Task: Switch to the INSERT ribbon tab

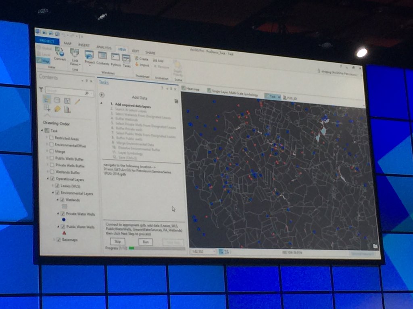Action: 84,45
